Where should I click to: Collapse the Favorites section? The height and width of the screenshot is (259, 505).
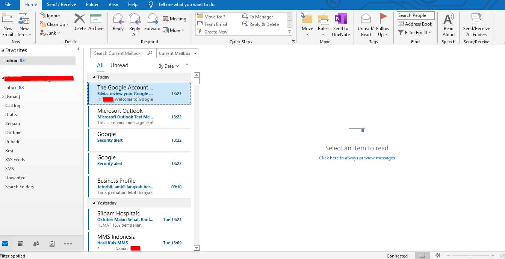pos(3,50)
